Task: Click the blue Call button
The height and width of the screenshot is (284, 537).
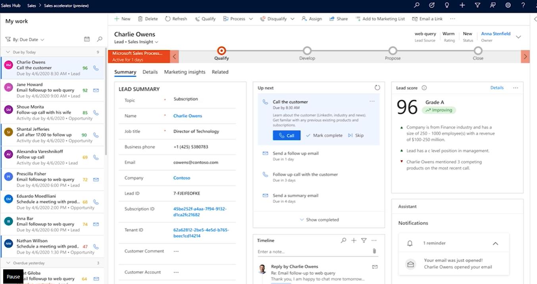Action: tap(287, 135)
